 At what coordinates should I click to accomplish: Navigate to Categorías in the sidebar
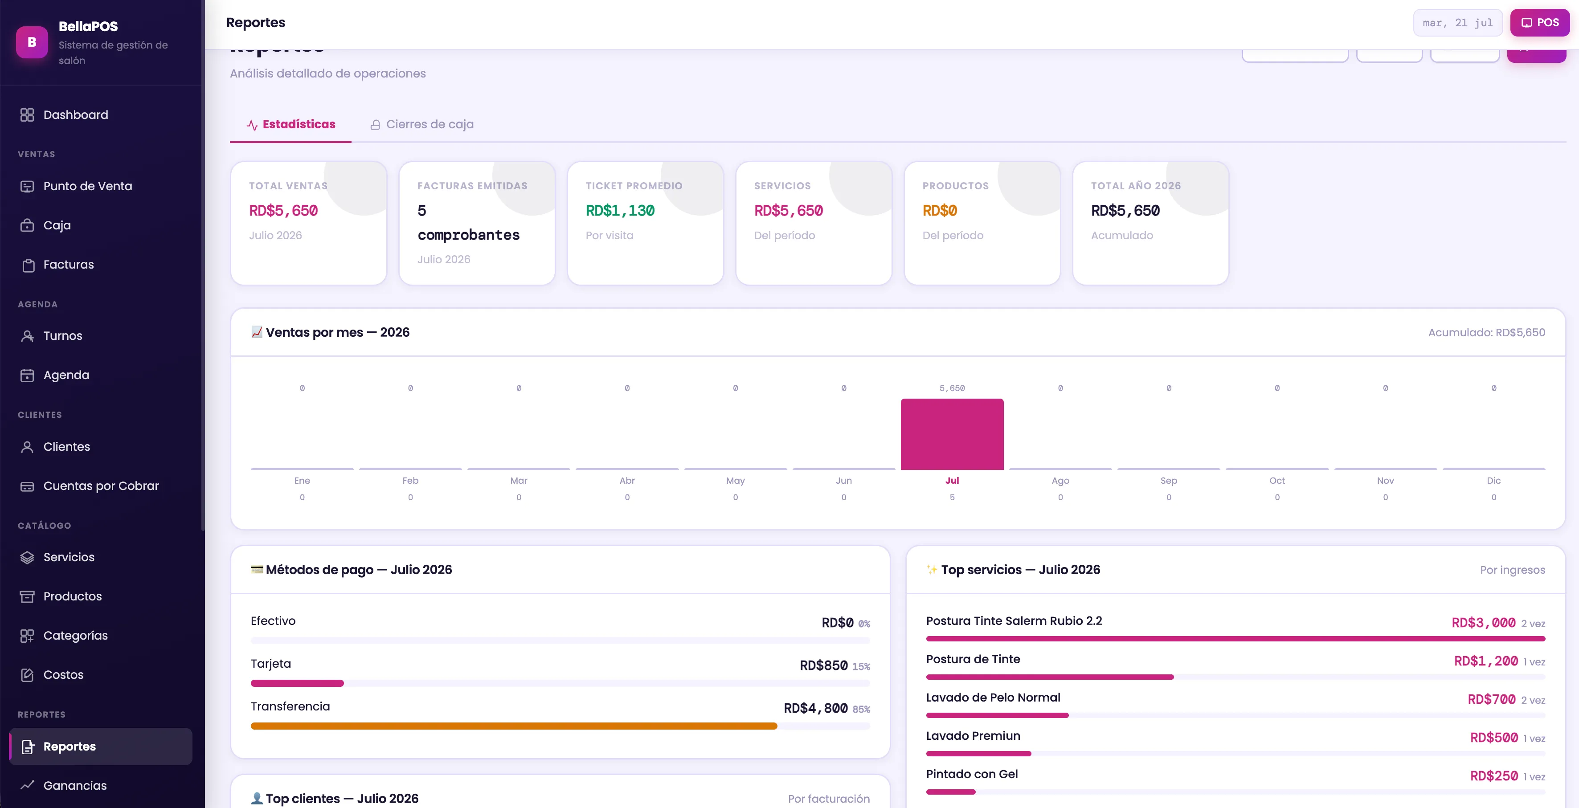(101, 636)
